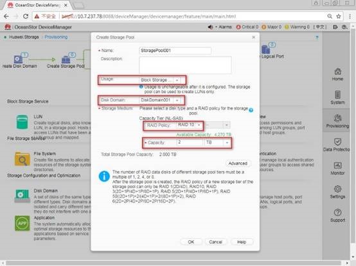Click the Capacity value input field
356x266 pixels.
point(190,142)
